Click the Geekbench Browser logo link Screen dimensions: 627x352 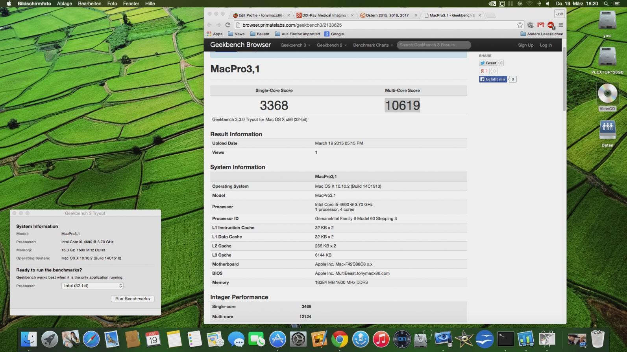[x=240, y=45]
